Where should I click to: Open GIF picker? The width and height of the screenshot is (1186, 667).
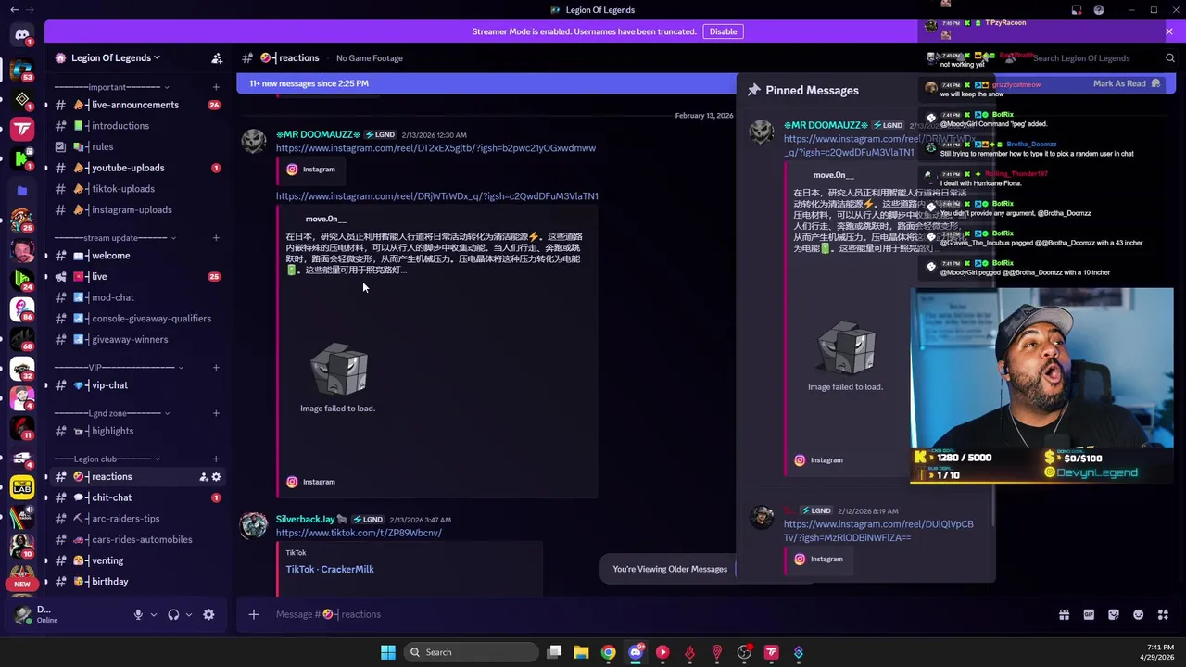1089,614
